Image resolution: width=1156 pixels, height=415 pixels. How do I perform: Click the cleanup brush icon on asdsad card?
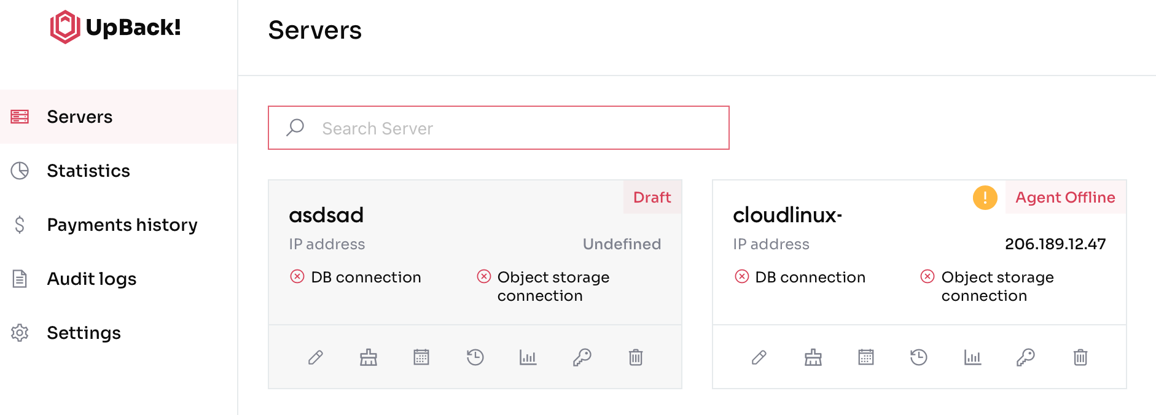point(369,357)
